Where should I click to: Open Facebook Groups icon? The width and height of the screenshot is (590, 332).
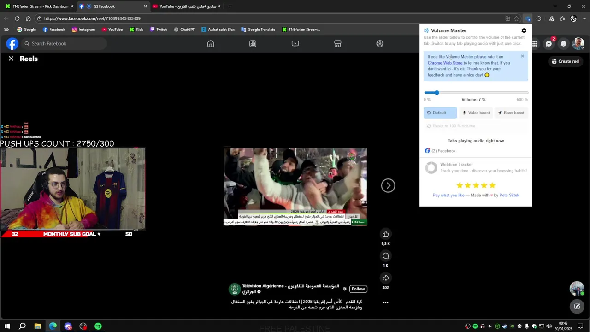point(380,44)
